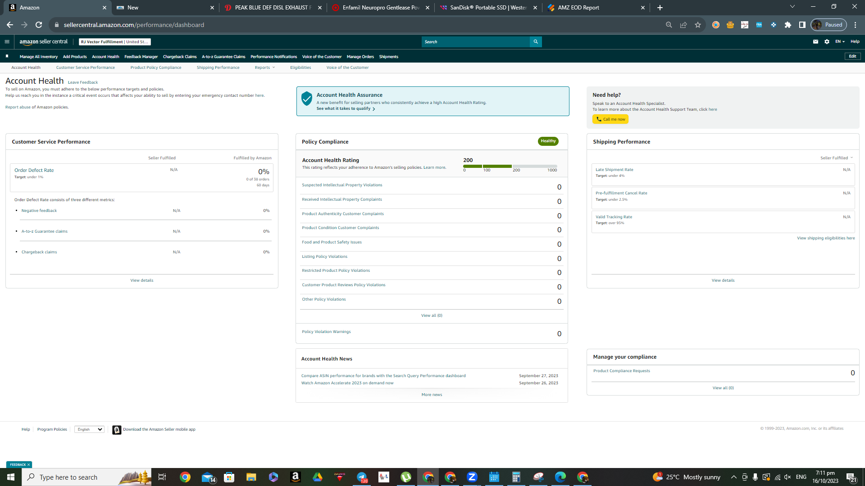
Task: Open Product Compliance Requests
Action: pyautogui.click(x=622, y=371)
